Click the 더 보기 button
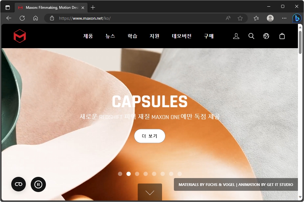This screenshot has width=304, height=202. (150, 136)
